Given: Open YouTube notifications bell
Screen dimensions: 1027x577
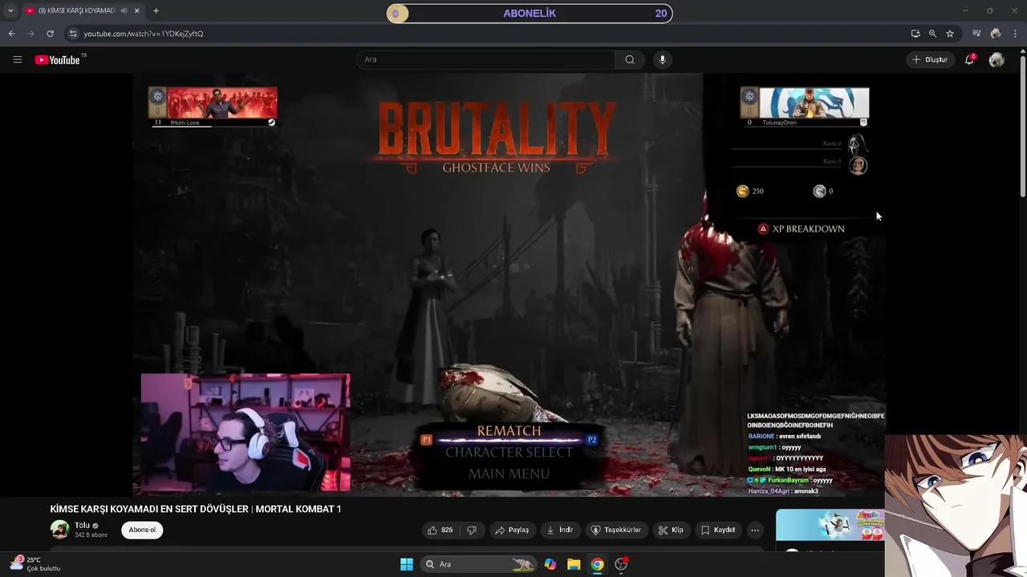Looking at the screenshot, I should tap(969, 59).
